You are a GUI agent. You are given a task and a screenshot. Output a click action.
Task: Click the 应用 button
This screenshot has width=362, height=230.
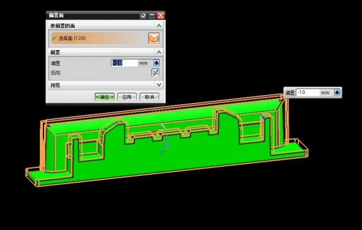point(127,97)
